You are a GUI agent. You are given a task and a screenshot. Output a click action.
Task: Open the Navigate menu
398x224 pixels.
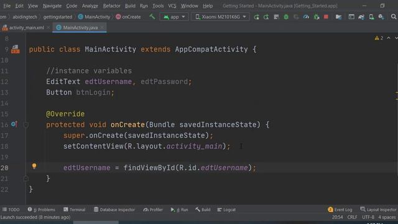pos(52,6)
